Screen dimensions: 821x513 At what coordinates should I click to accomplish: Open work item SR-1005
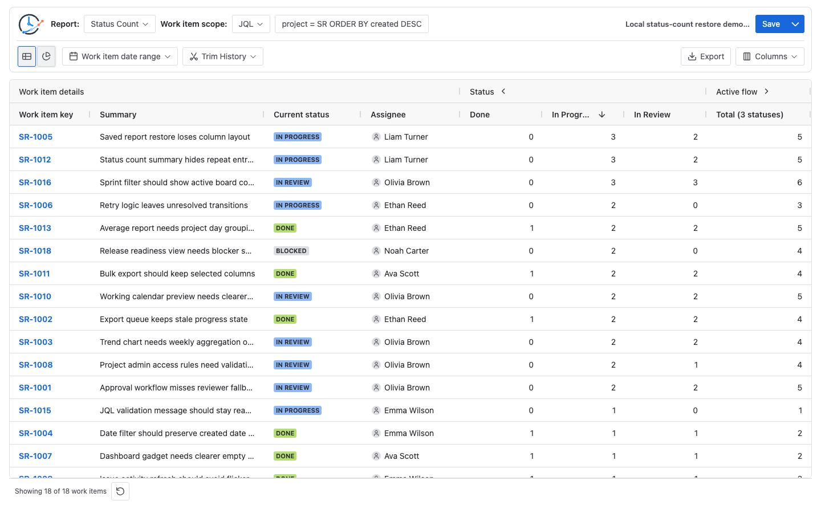35,137
